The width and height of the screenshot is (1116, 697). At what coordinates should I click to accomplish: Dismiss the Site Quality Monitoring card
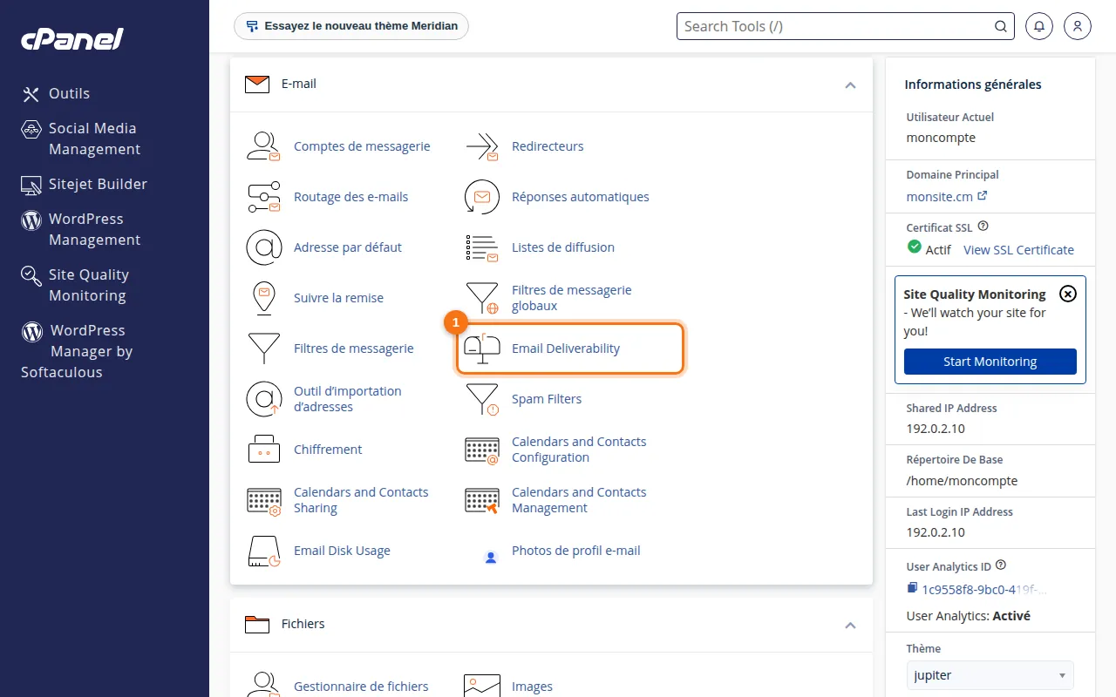coord(1067,294)
